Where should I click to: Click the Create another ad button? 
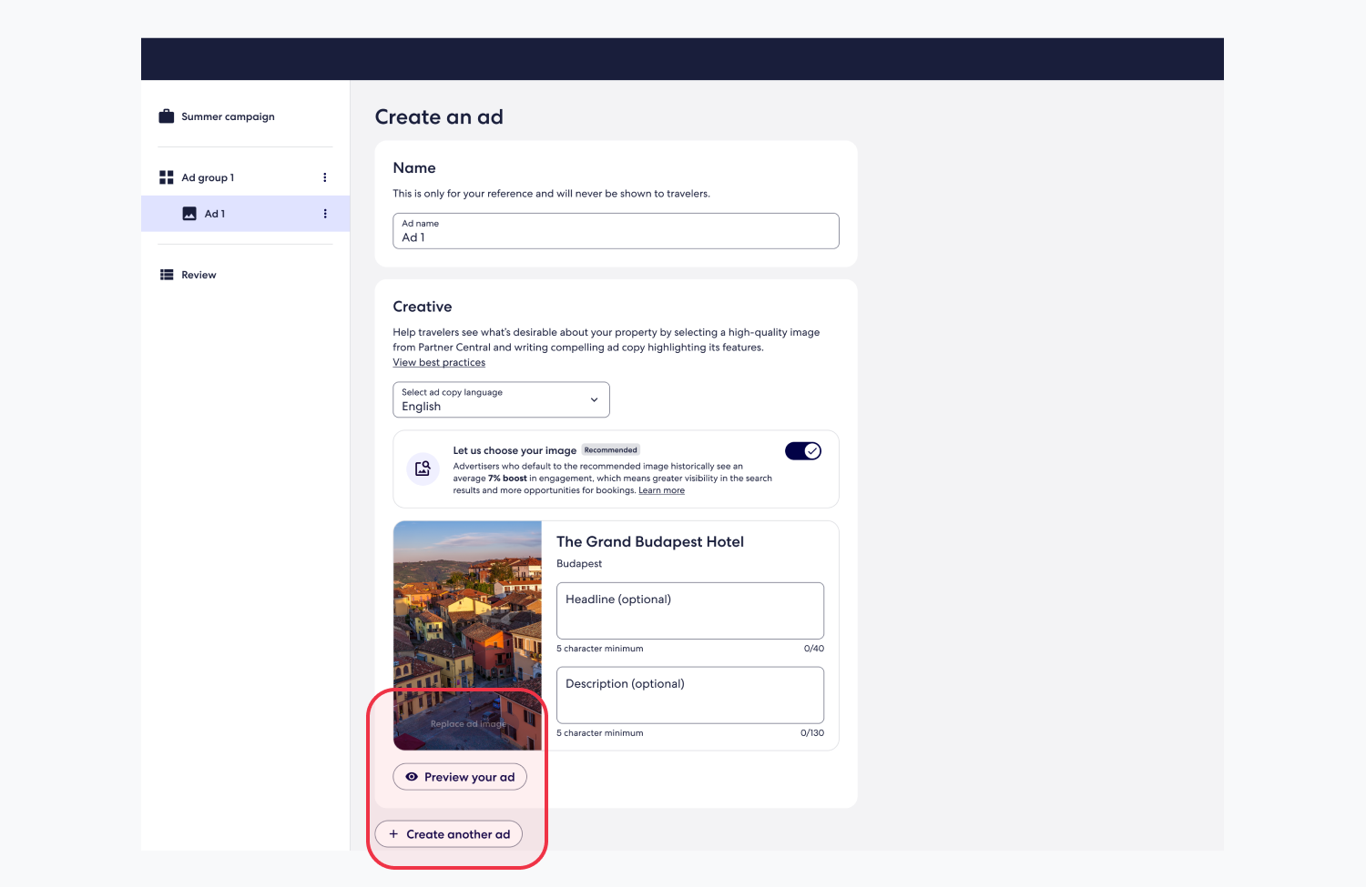click(x=449, y=834)
